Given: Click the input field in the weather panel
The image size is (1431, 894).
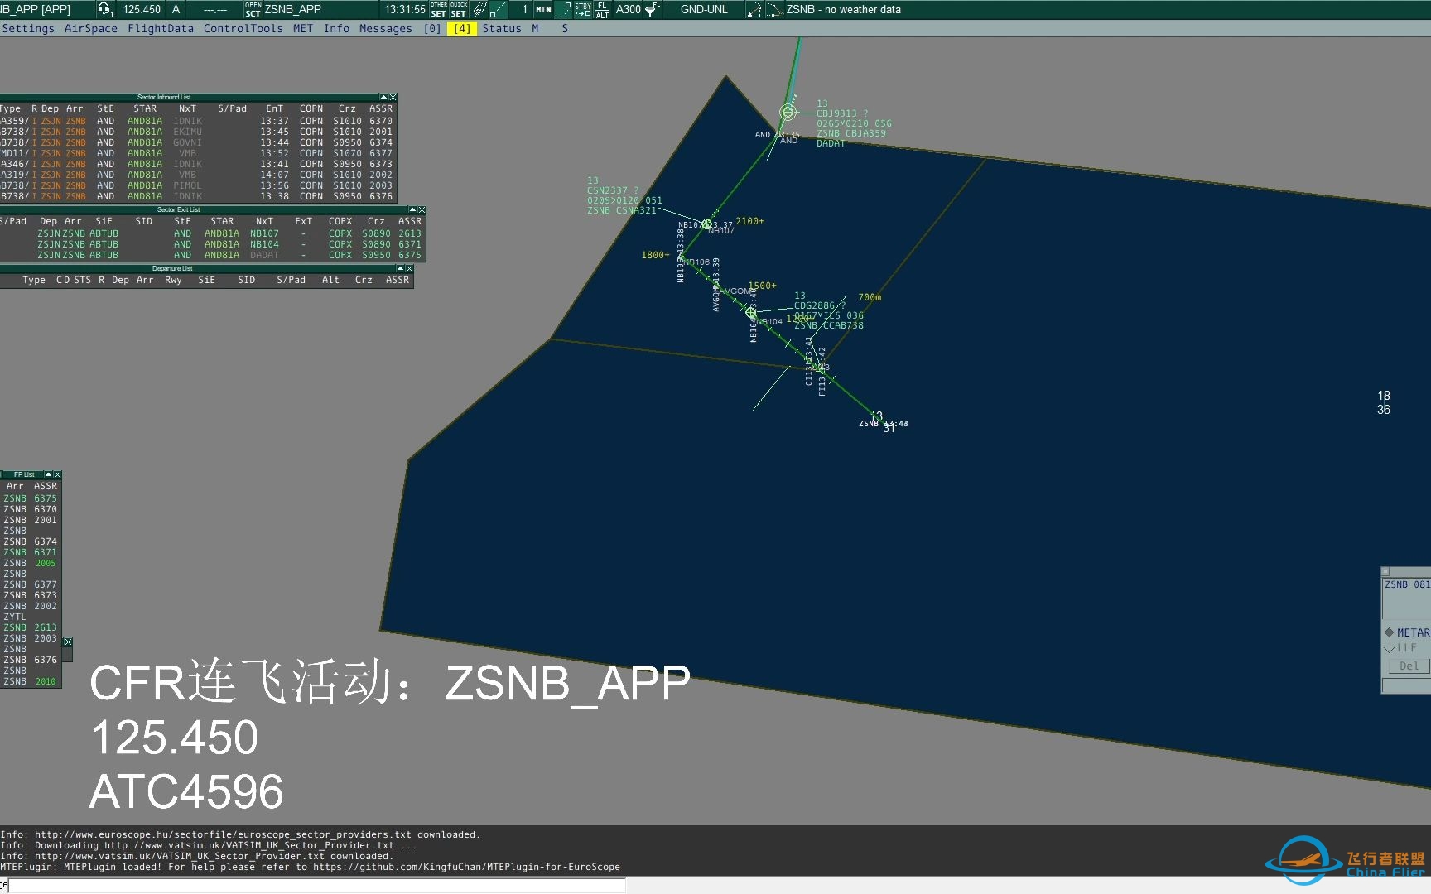Looking at the screenshot, I should pyautogui.click(x=1407, y=685).
